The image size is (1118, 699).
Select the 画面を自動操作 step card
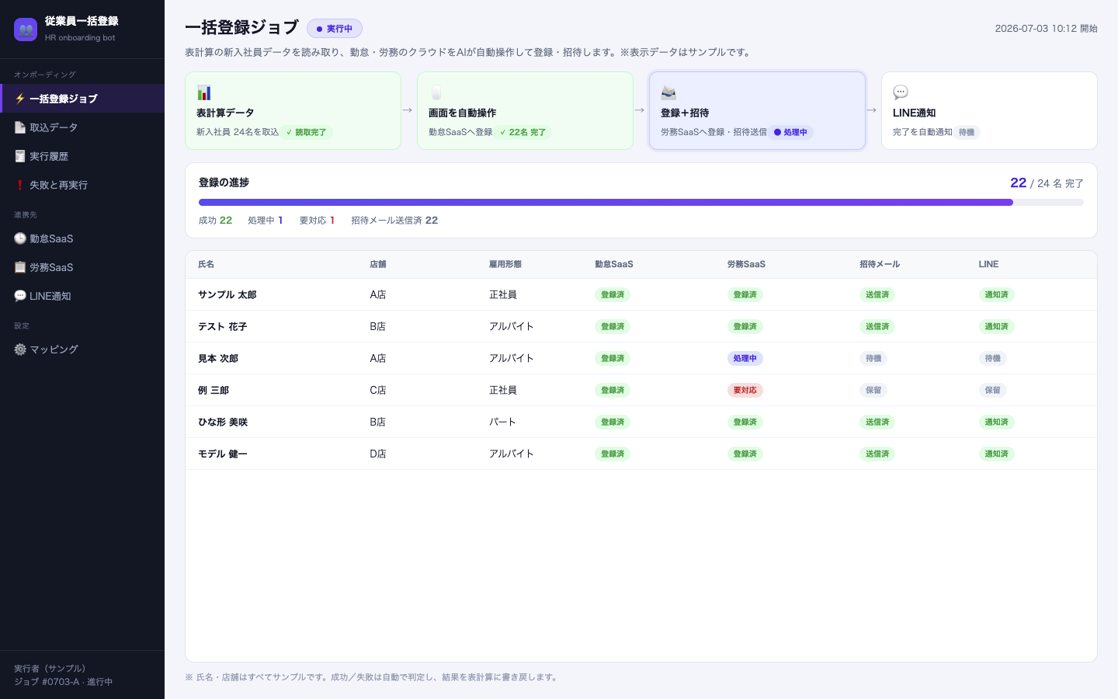point(525,110)
